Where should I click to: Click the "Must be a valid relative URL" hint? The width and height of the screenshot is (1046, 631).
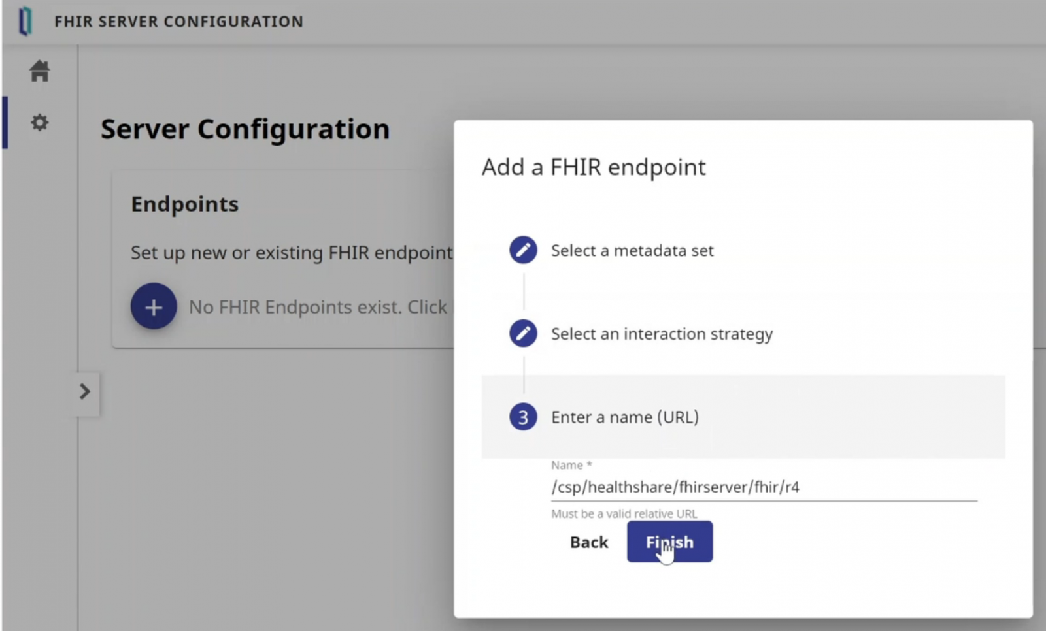(624, 513)
